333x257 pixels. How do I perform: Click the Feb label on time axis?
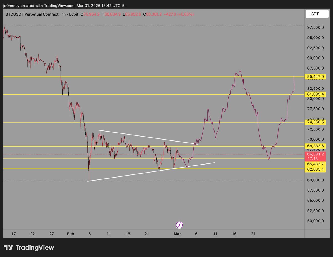[71, 234]
